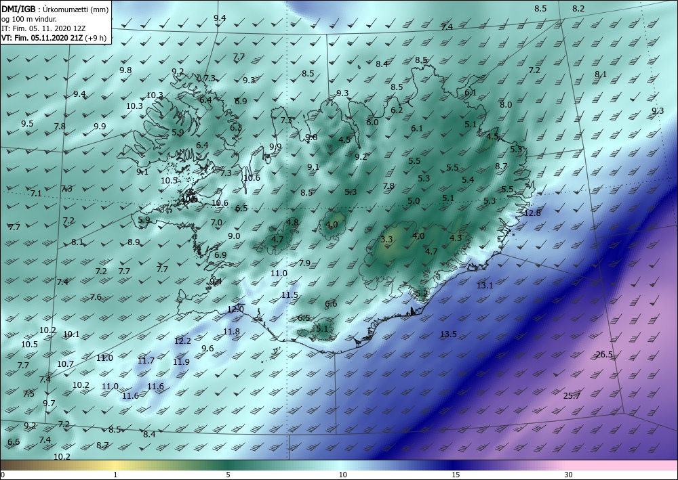The height and width of the screenshot is (480, 678).
Task: Click the 9.5 value on the map
Action: (27, 124)
